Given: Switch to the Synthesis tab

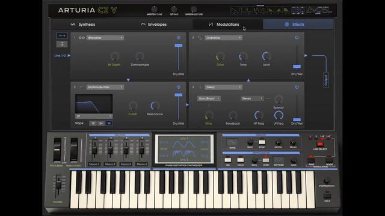Looking at the screenshot, I should [83, 25].
